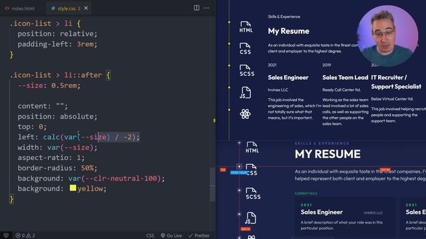Click the '--size: 0.5rem;' code line
The width and height of the screenshot is (426, 239).
[x=49, y=86]
